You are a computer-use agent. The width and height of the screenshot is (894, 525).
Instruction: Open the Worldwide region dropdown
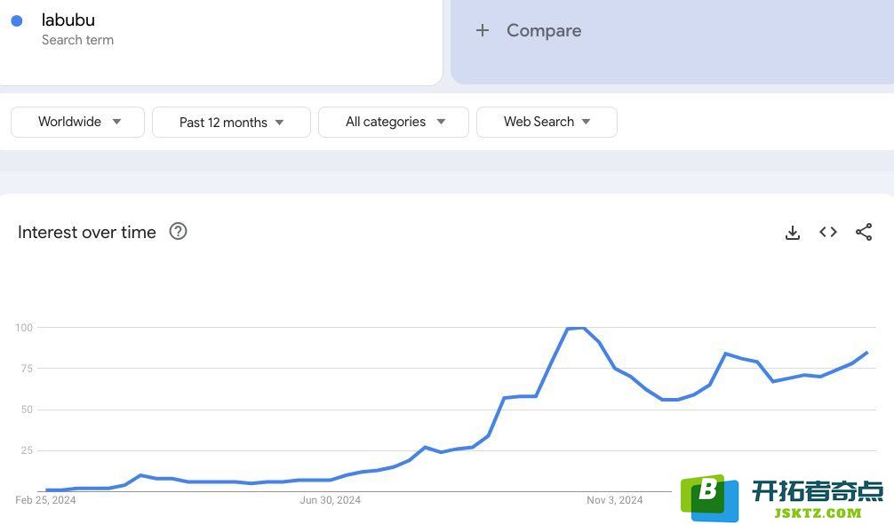(x=78, y=122)
